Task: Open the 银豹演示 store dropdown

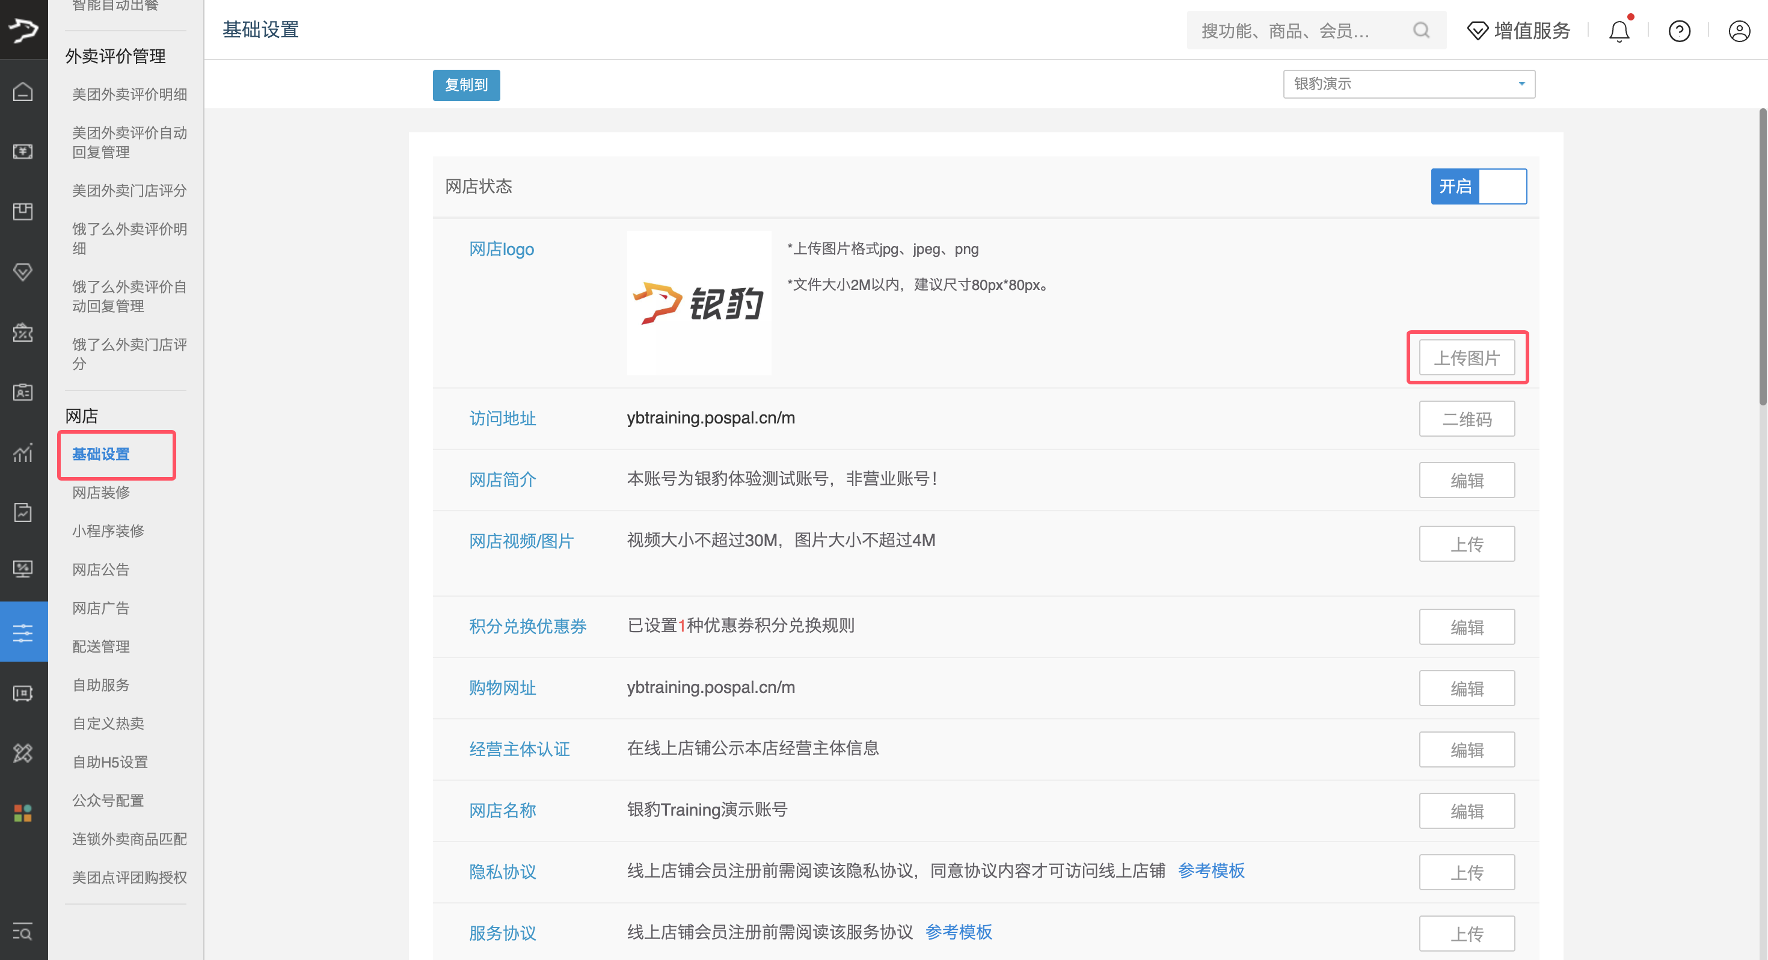Action: [1408, 84]
